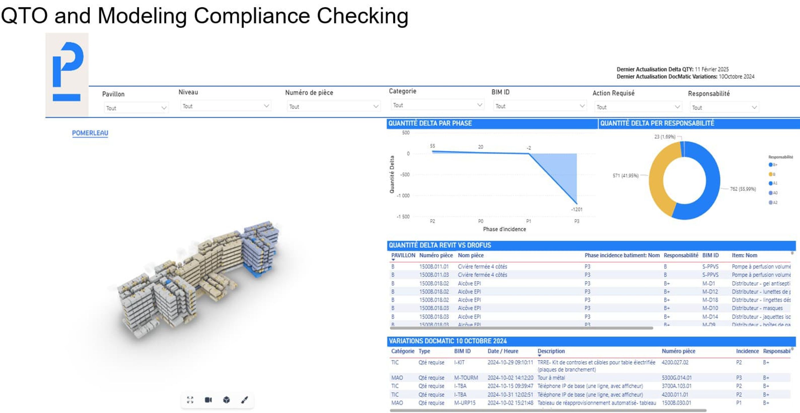This screenshot has height=413, width=800.
Task: Expand the Responsabilité filter dropdown
Action: [x=724, y=107]
